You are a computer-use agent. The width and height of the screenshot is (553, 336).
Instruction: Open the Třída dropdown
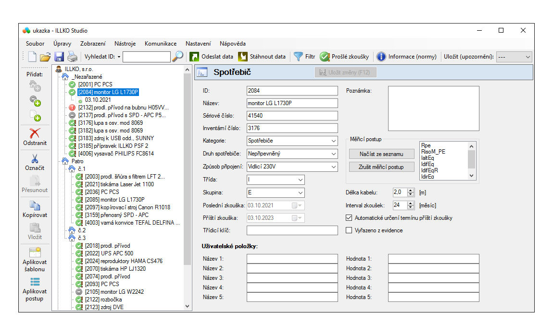(300, 180)
